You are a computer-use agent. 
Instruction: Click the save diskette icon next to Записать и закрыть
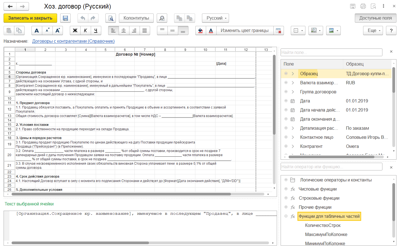(65, 18)
